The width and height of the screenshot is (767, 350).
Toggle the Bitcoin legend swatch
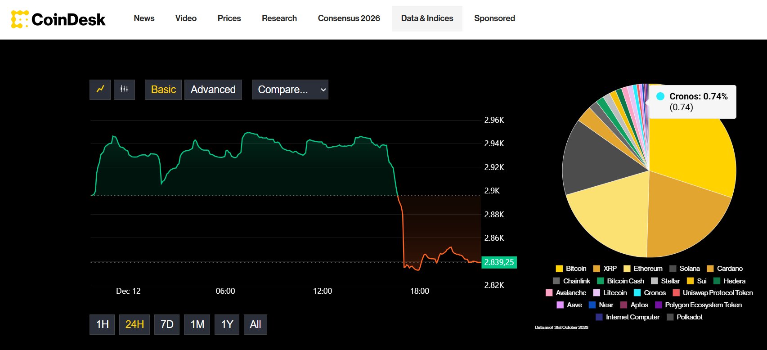click(x=559, y=269)
